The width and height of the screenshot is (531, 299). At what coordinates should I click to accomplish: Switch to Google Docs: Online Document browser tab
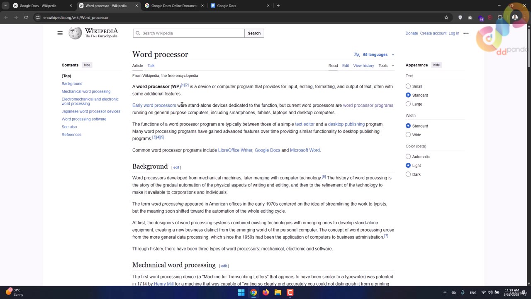174,6
